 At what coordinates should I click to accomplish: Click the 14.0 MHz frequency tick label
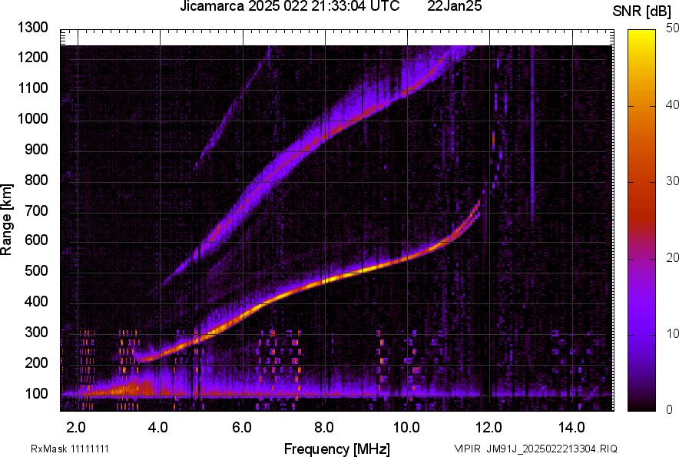click(x=571, y=428)
